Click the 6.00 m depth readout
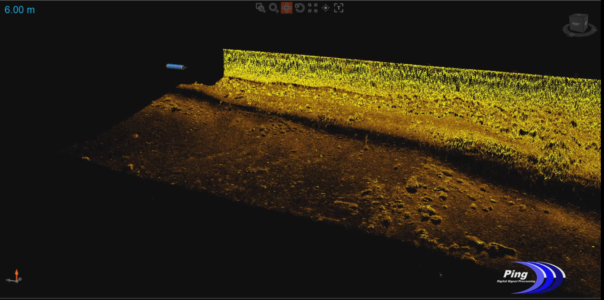This screenshot has width=604, height=300. (20, 10)
